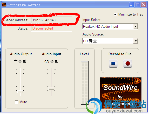Click the stop recording button
Image resolution: width=149 pixels, height=114 pixels.
pos(113,63)
